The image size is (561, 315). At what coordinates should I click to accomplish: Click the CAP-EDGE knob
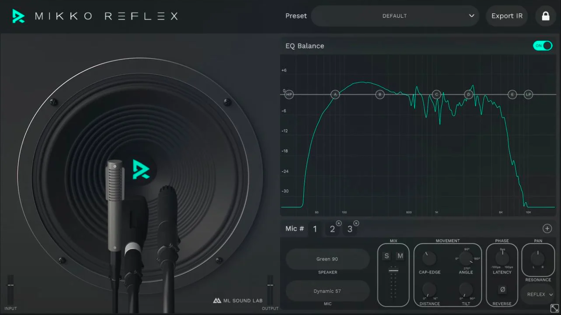(429, 259)
